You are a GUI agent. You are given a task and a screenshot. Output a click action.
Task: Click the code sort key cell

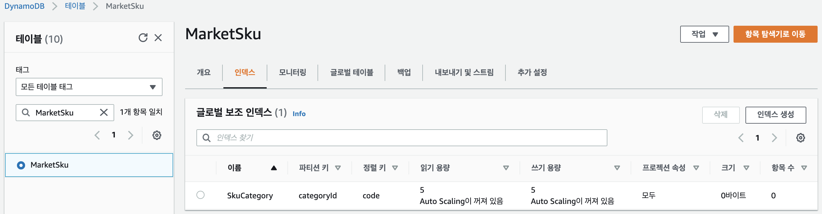371,195
